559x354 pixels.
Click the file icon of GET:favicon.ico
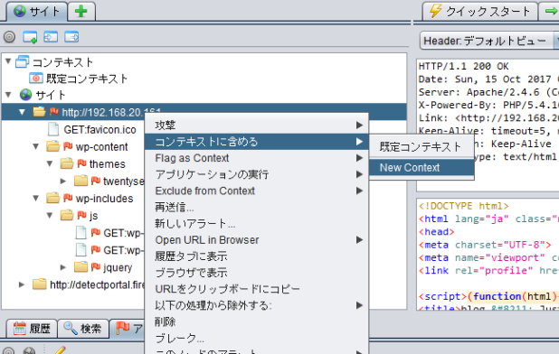53,129
